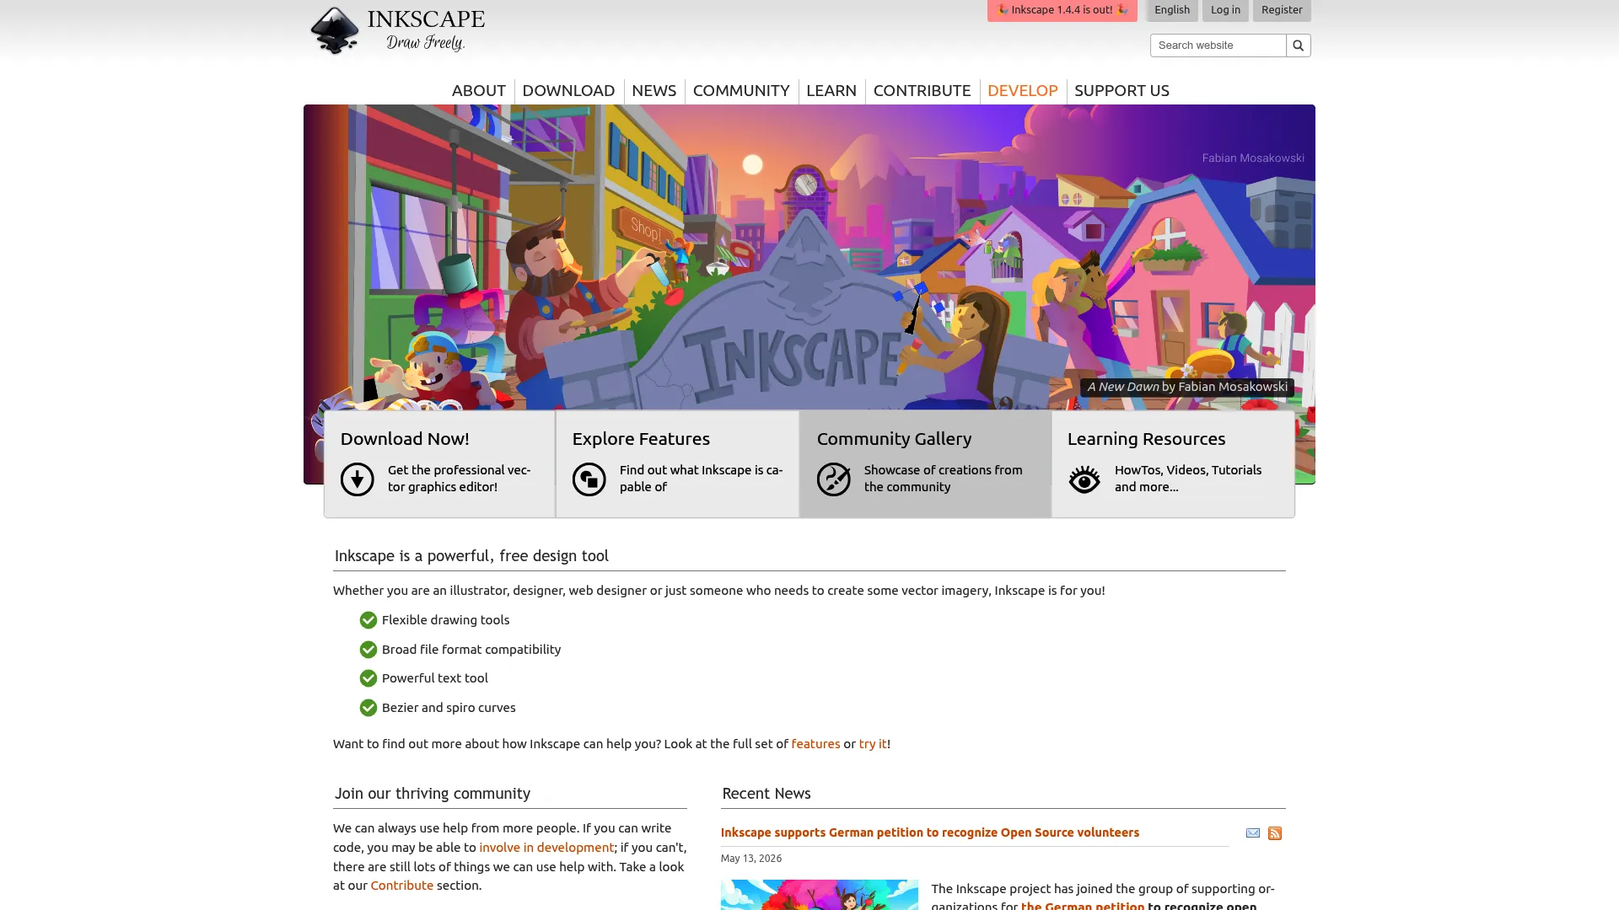Click the search magnifier button

tap(1298, 45)
